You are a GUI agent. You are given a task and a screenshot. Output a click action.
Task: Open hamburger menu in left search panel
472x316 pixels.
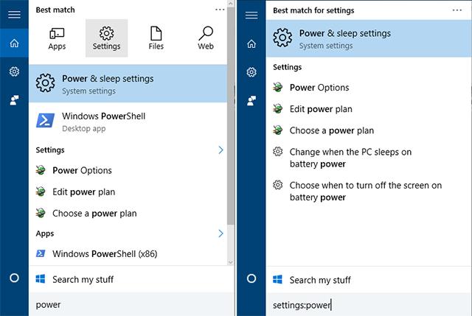(x=14, y=14)
